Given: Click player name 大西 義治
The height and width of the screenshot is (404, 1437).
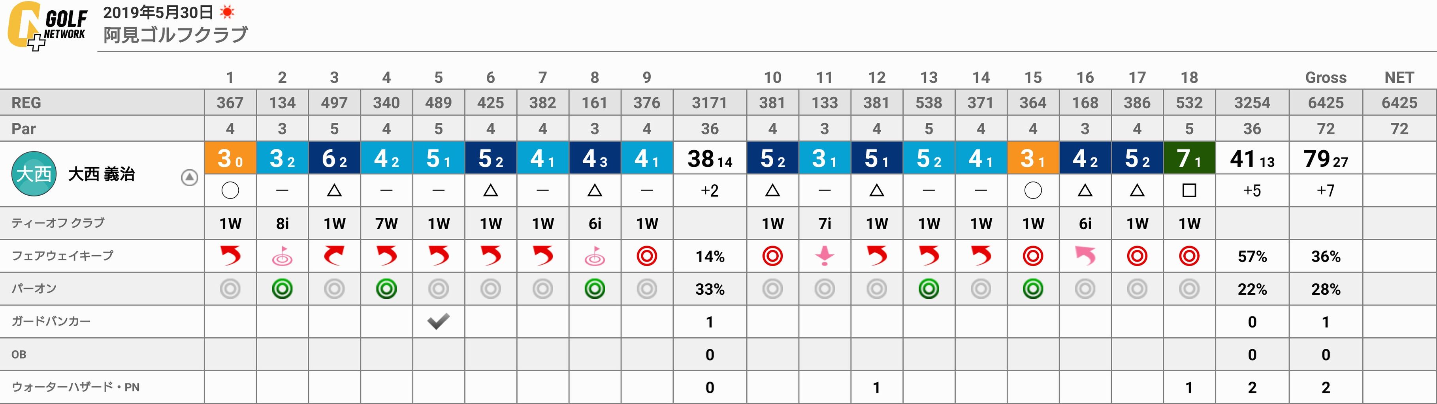Looking at the screenshot, I should coord(102,174).
